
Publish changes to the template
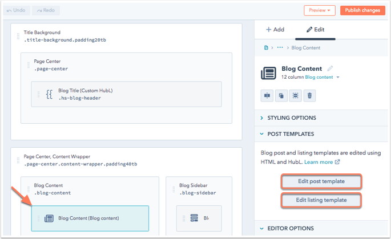[362, 10]
